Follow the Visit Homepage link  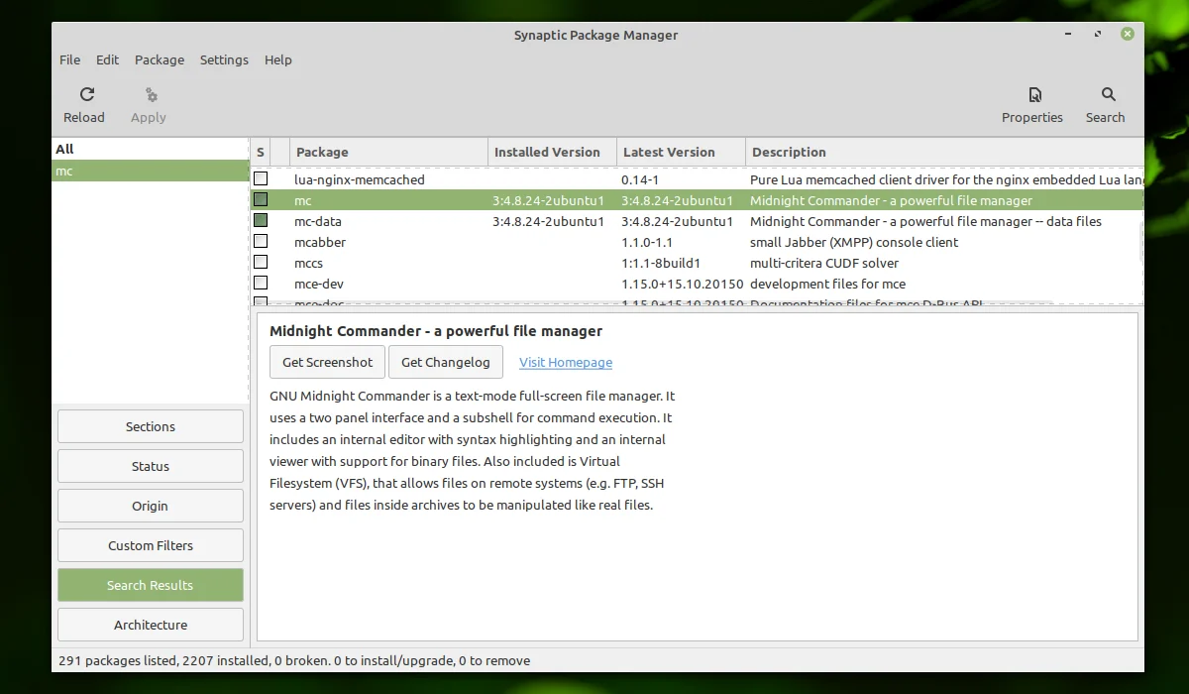point(566,363)
